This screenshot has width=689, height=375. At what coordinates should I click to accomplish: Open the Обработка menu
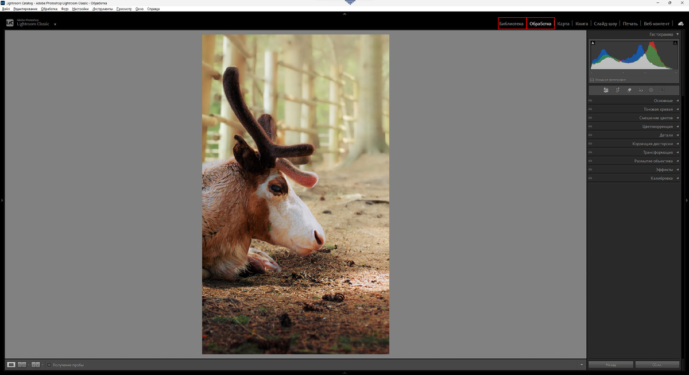49,9
